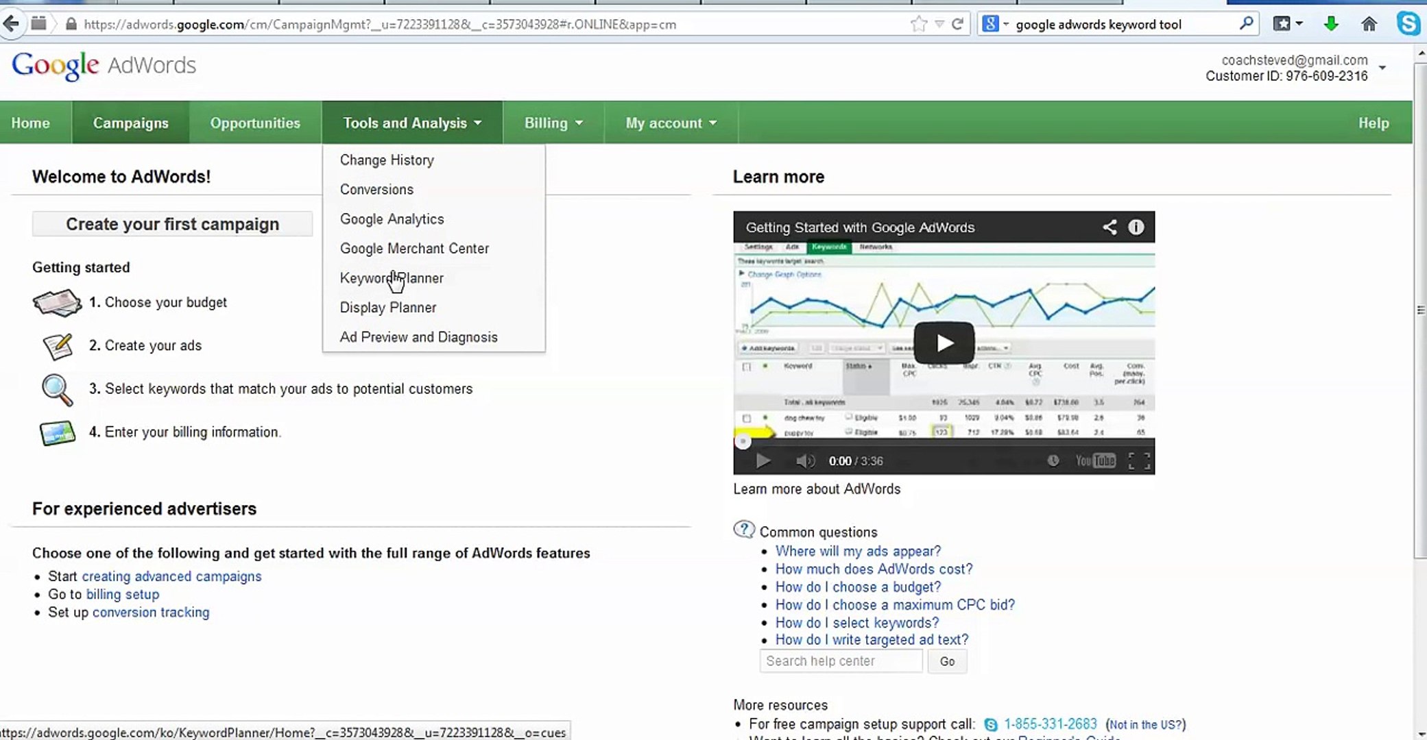Toggle fullscreen on the video player
This screenshot has height=740, width=1427.
1139,461
